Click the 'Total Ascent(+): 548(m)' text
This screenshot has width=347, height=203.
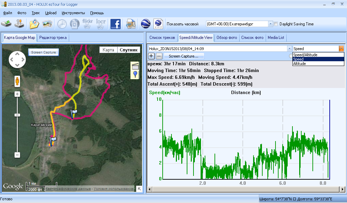172,84
